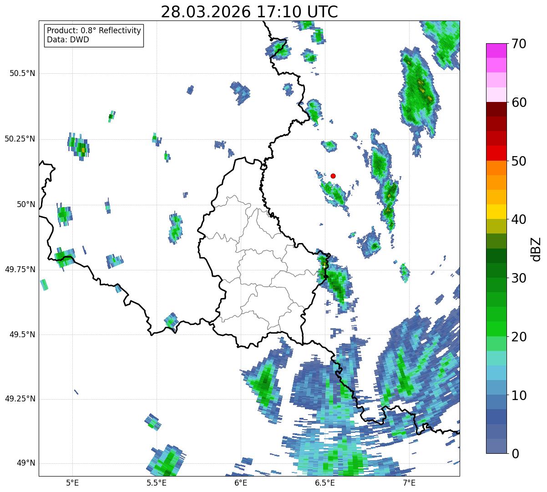Viewport: 547px width, 492px height.
Task: Select 'Product: 0.8° Reflectivity' legend text
Action: [x=94, y=30]
